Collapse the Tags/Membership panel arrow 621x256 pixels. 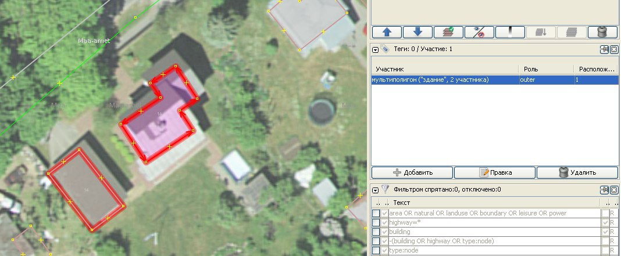(376, 49)
